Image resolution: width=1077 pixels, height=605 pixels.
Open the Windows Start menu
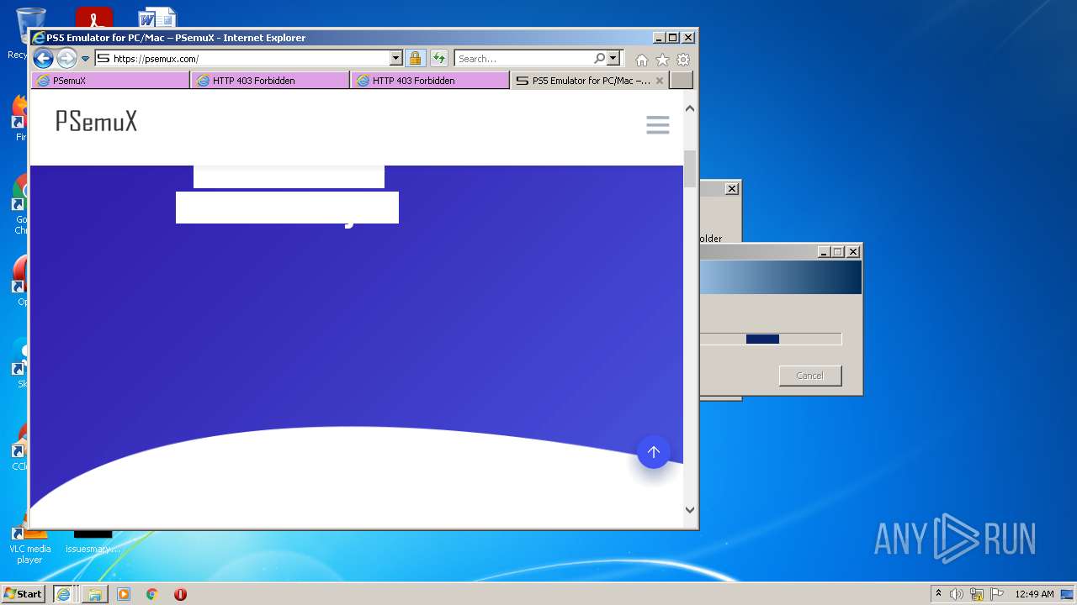click(x=24, y=593)
